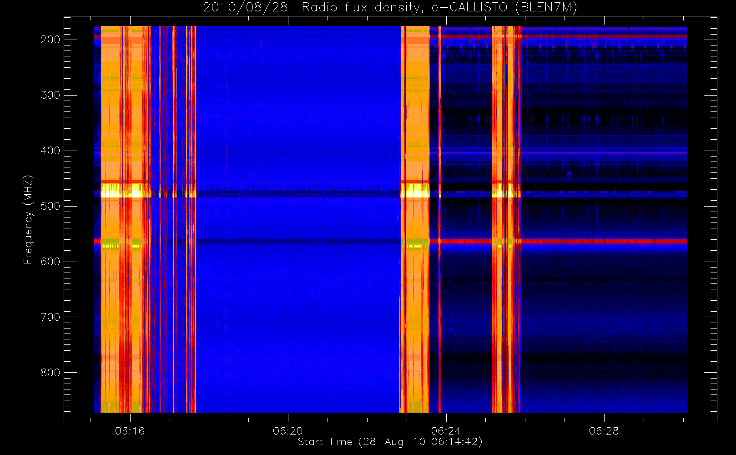Click the 'Frequency (MHZ)' y-axis label
Image resolution: width=736 pixels, height=455 pixels.
28,219
